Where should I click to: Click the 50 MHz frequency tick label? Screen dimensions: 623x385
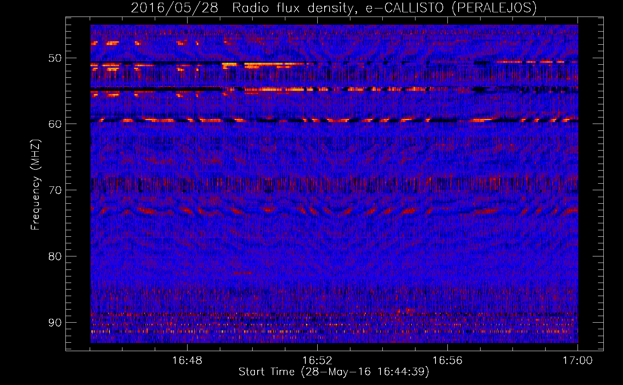coord(55,58)
